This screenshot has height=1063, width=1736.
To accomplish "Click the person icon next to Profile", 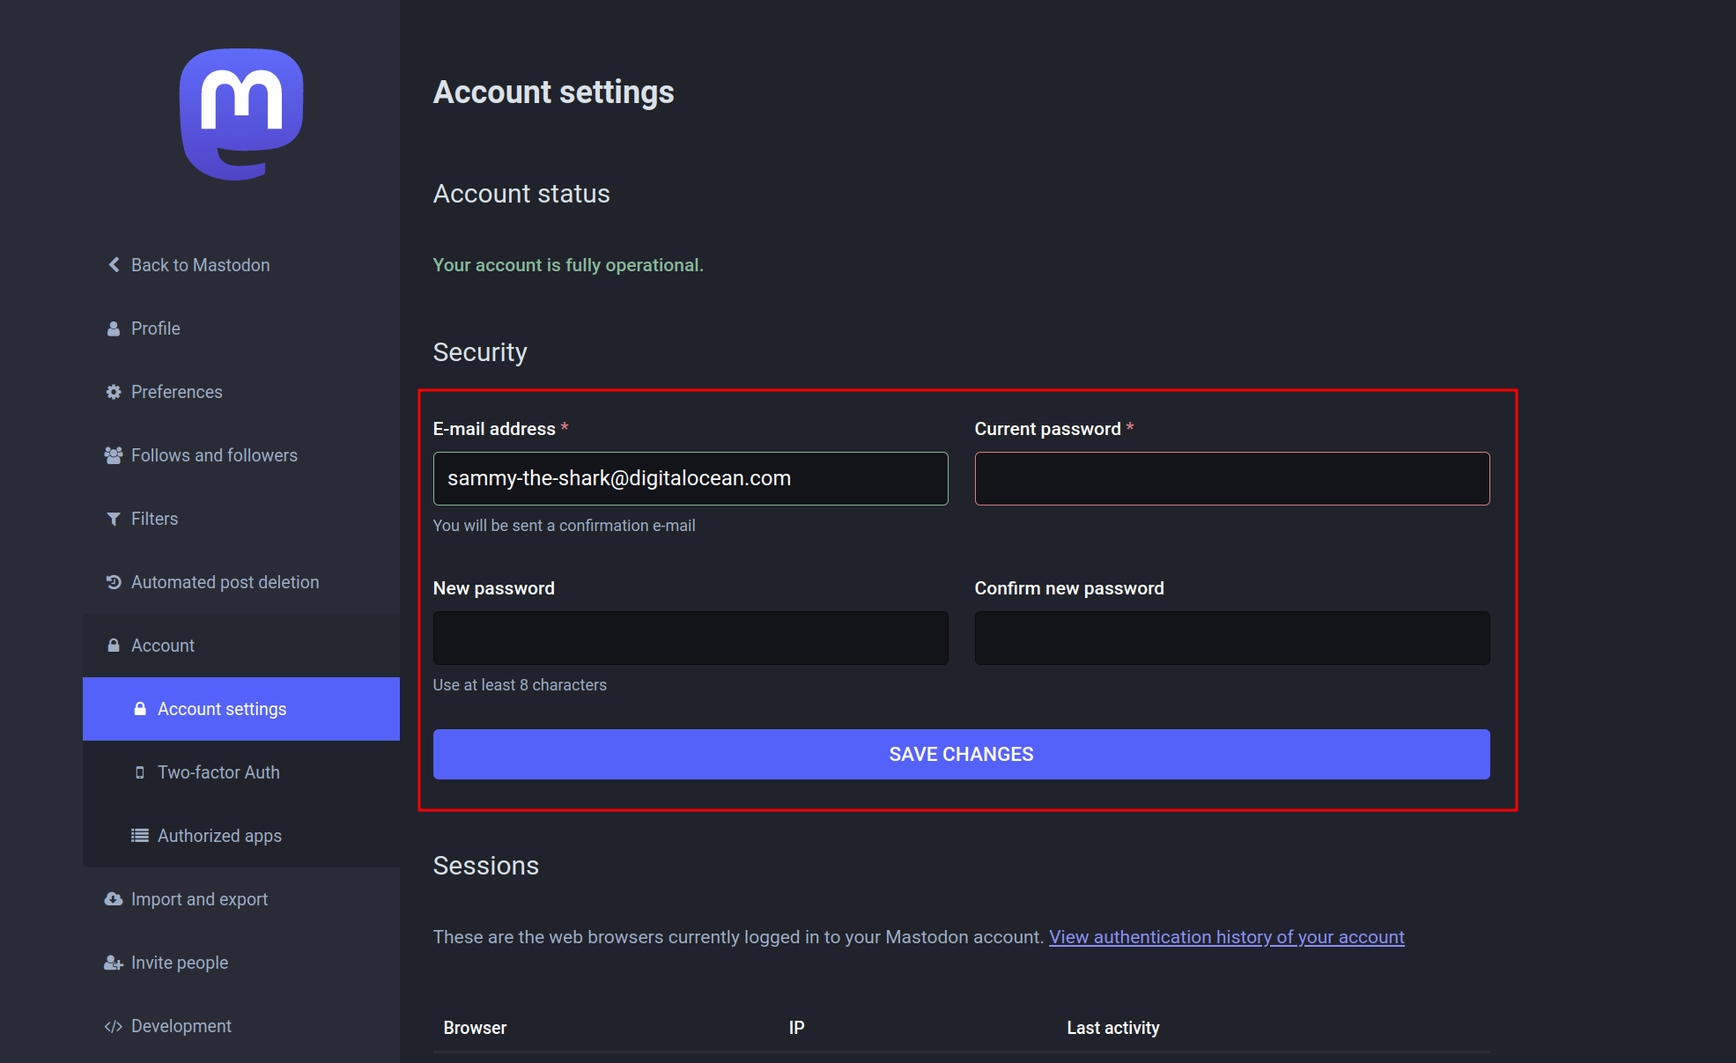I will (x=114, y=328).
